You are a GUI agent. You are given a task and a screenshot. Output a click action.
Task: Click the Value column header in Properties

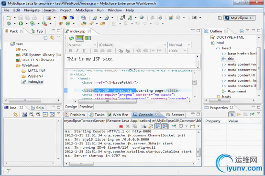coord(233,121)
